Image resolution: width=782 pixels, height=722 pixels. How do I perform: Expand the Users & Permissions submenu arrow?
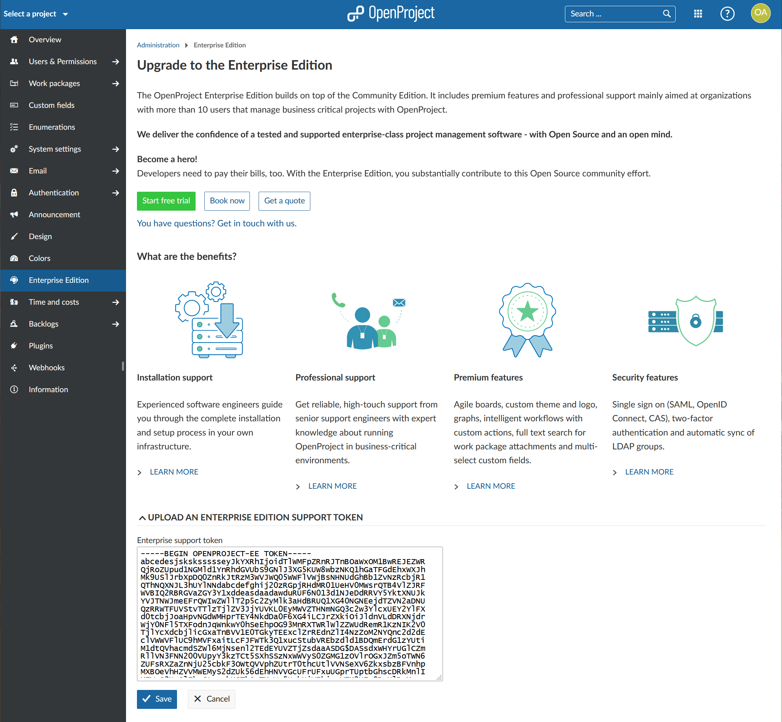coord(116,61)
